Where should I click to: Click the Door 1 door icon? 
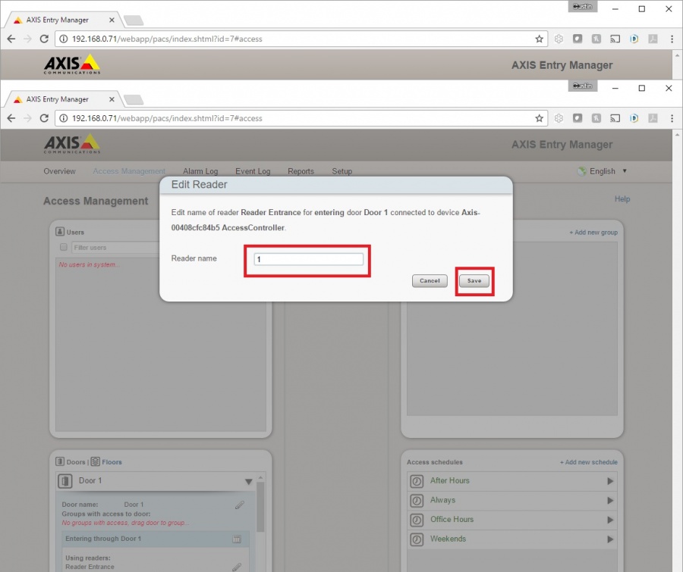(x=65, y=481)
